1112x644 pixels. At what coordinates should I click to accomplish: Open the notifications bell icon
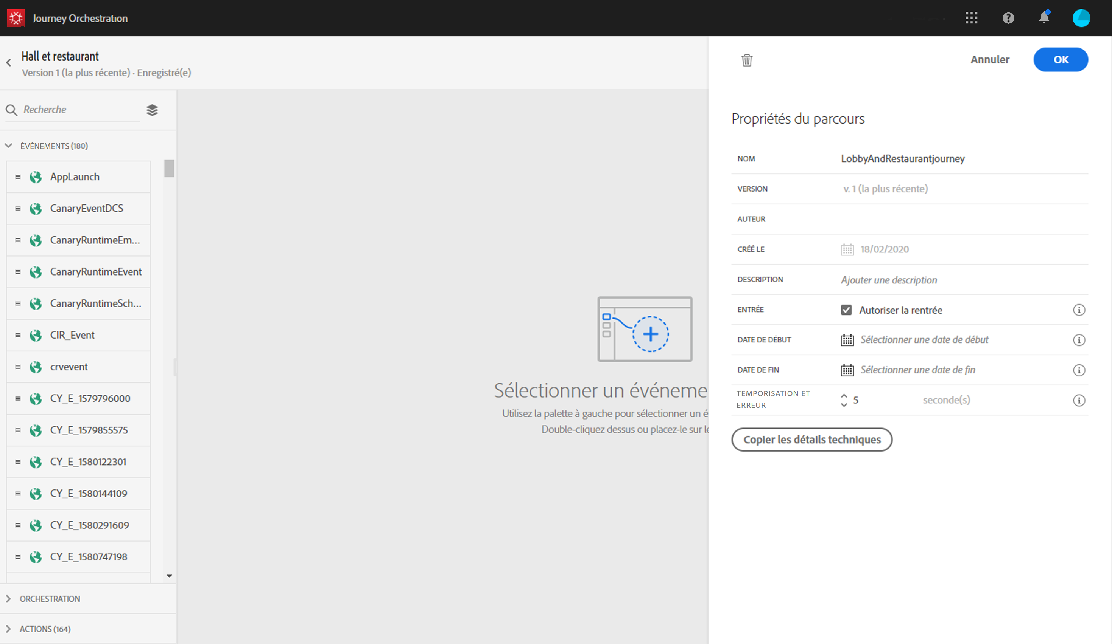(x=1044, y=18)
